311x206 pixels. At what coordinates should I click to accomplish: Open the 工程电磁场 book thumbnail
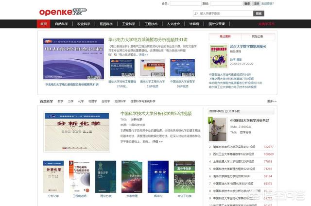(80, 177)
